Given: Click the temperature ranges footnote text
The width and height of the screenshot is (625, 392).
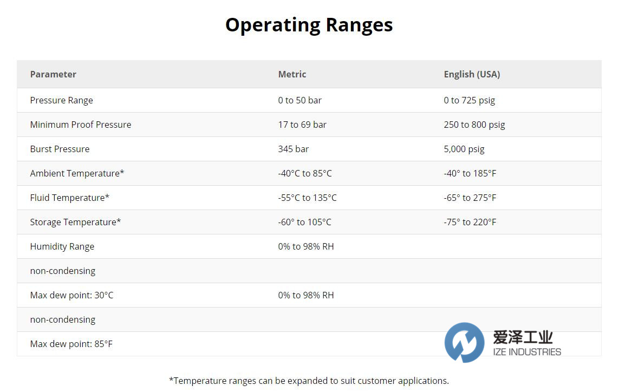Looking at the screenshot, I should click(x=309, y=381).
